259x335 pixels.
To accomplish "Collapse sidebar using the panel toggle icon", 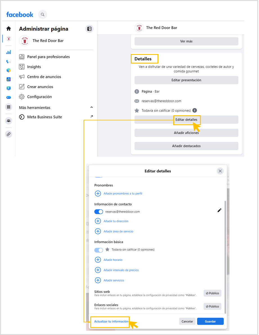I will pyautogui.click(x=89, y=29).
